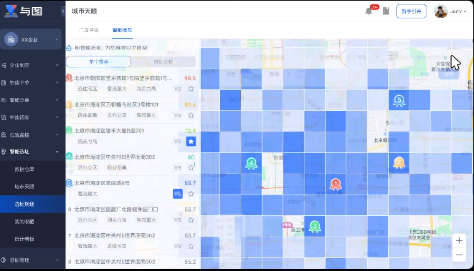Click the rank 5 medal in list

69,182
